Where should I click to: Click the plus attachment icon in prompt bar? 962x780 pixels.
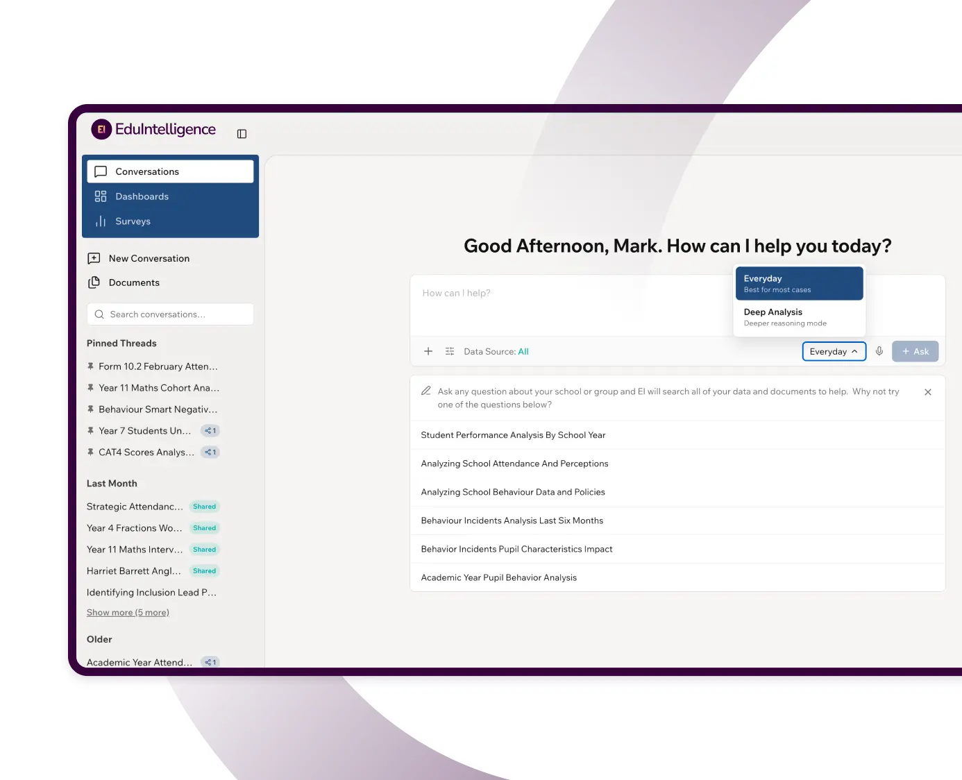(428, 351)
